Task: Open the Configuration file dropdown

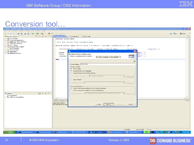Action: point(124,83)
